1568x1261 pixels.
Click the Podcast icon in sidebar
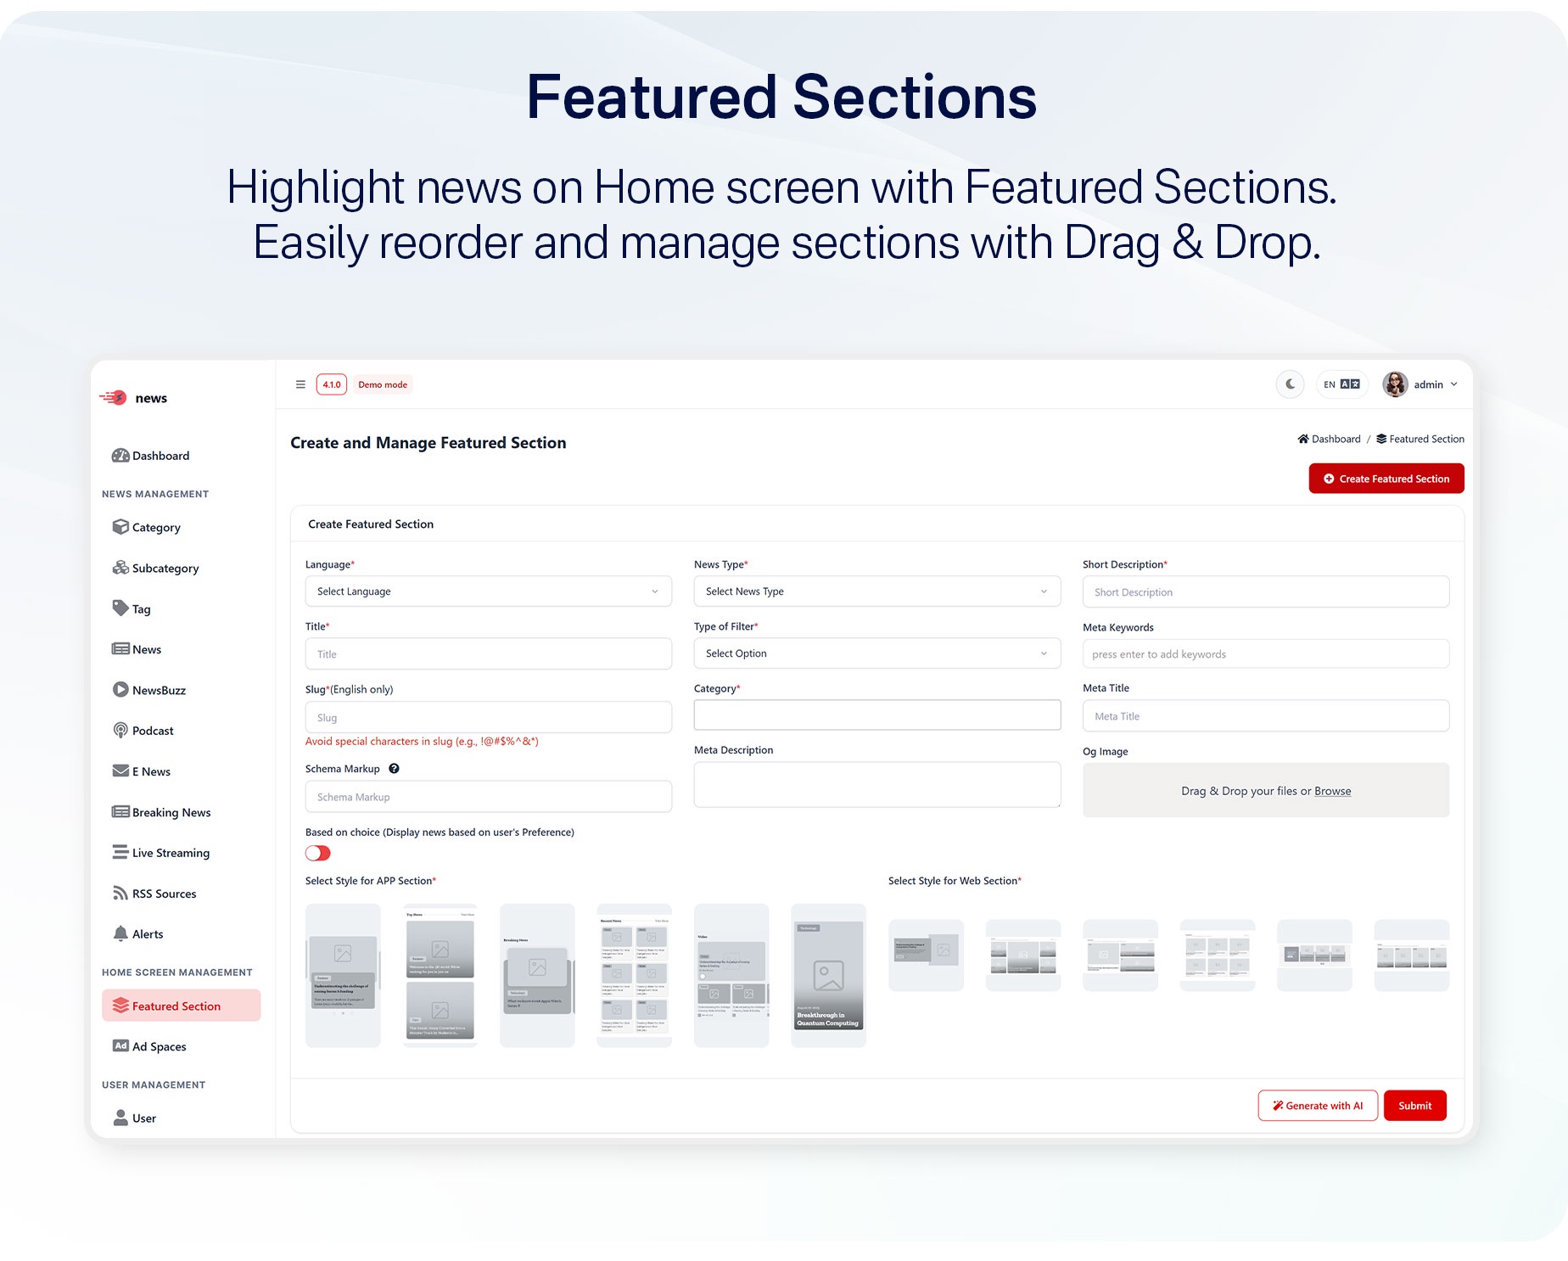tap(120, 731)
